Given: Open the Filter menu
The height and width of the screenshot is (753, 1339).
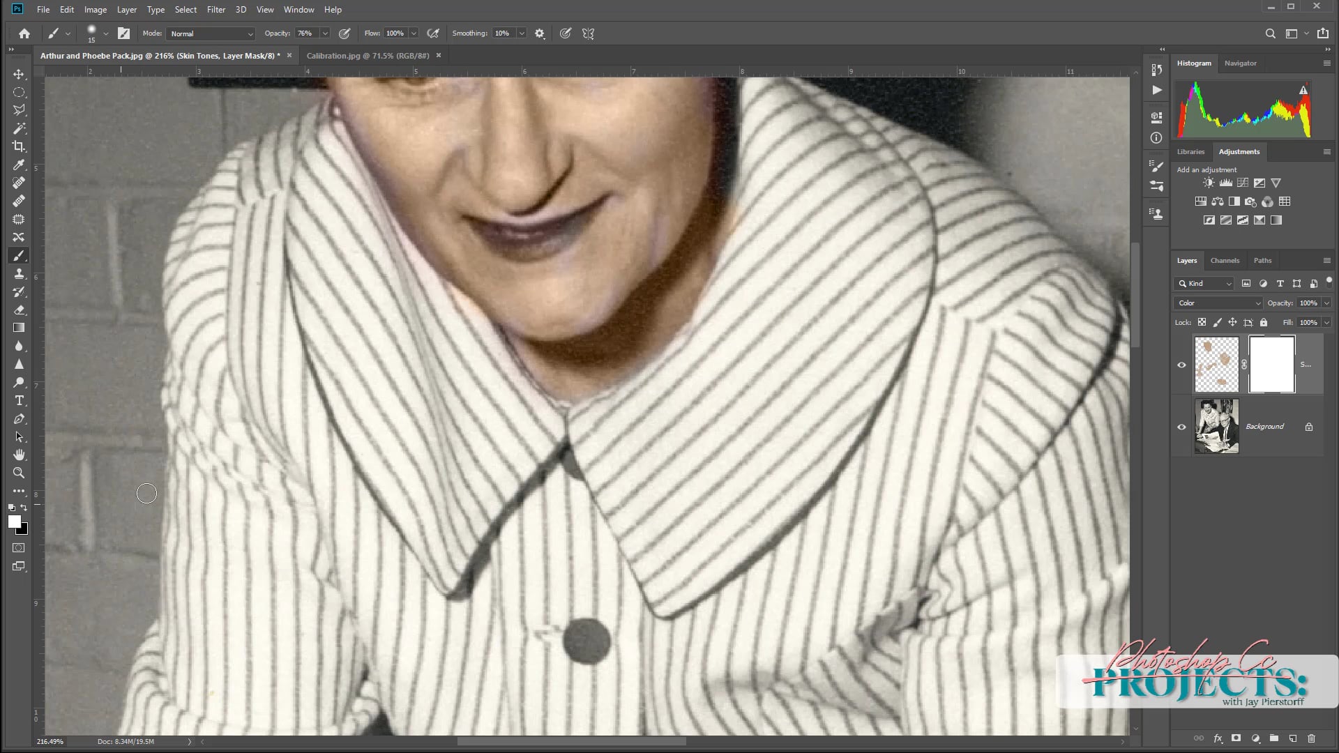Looking at the screenshot, I should [215, 9].
